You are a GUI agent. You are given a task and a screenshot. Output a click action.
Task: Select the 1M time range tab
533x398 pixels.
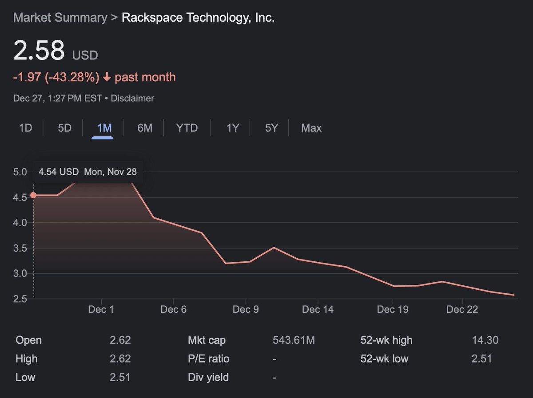click(104, 128)
